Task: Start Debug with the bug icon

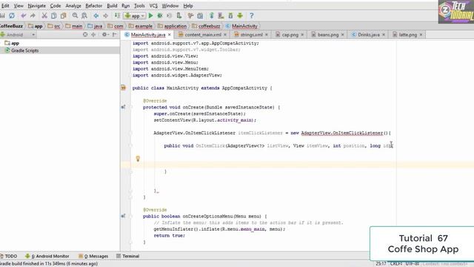Action: 160,16
